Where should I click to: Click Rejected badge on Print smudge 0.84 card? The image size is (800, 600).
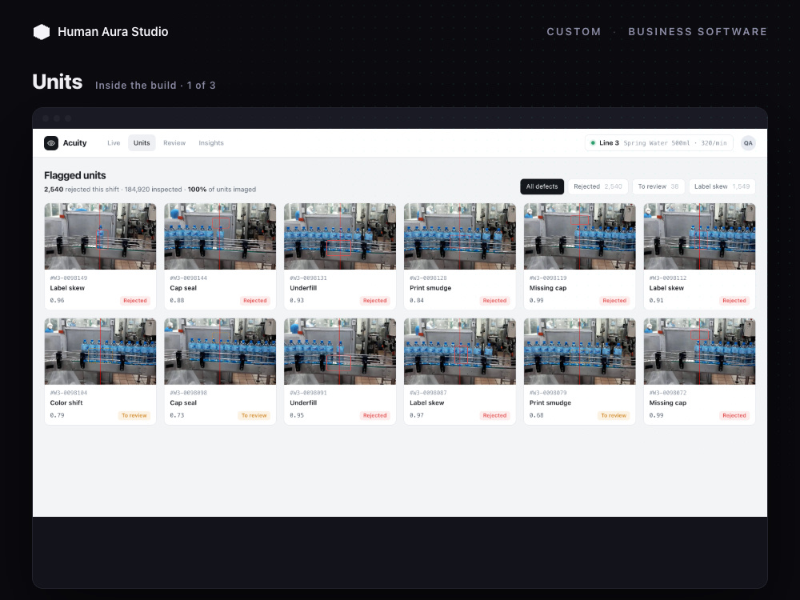tap(495, 301)
